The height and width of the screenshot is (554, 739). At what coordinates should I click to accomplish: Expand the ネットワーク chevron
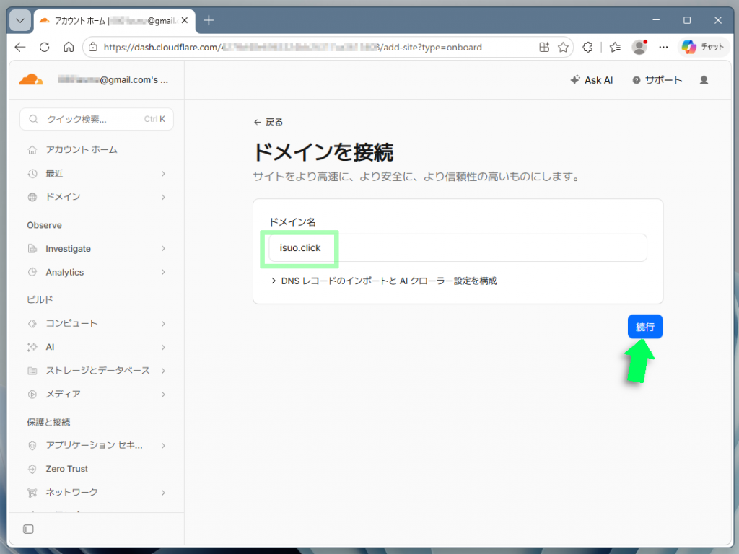point(163,493)
